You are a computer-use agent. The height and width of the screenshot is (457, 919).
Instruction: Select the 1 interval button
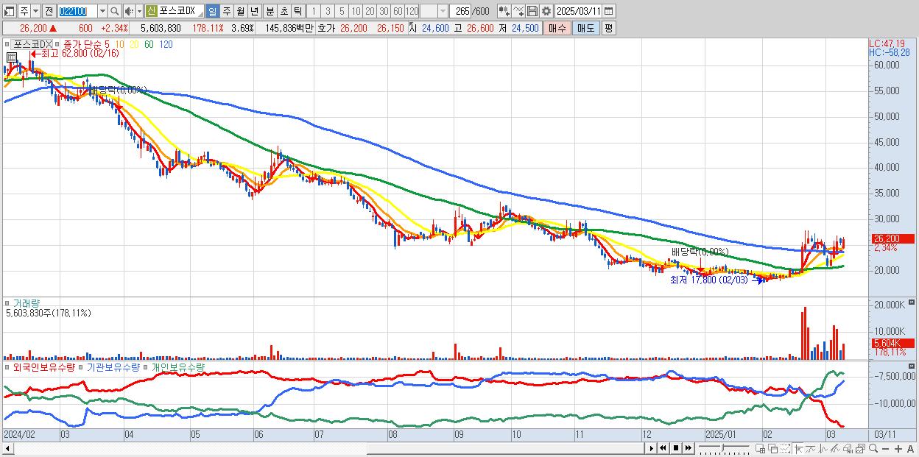pyautogui.click(x=314, y=11)
